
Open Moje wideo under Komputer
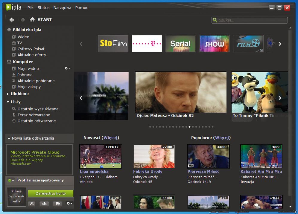click(28, 68)
